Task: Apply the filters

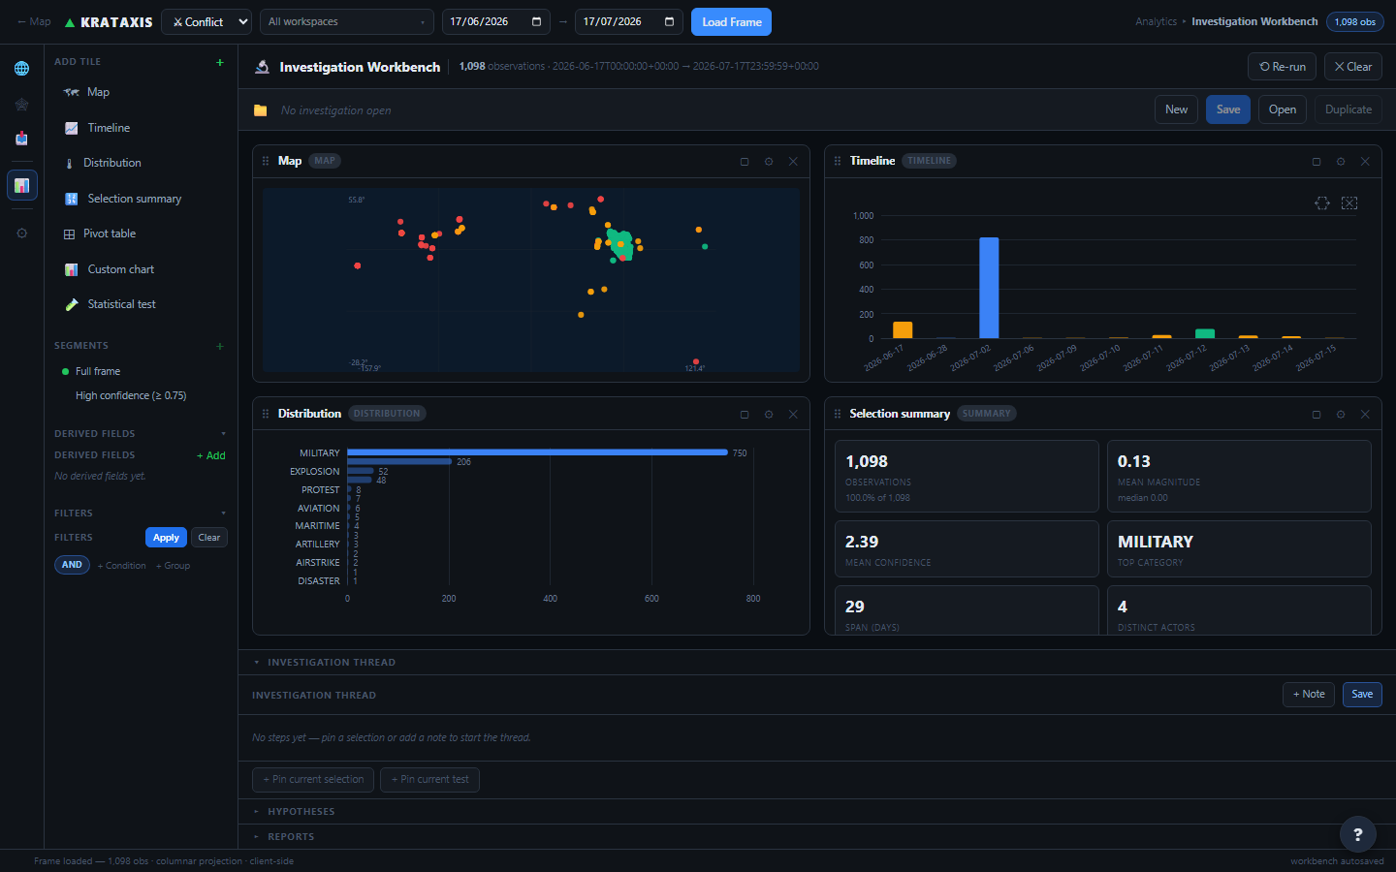Action: click(x=166, y=538)
